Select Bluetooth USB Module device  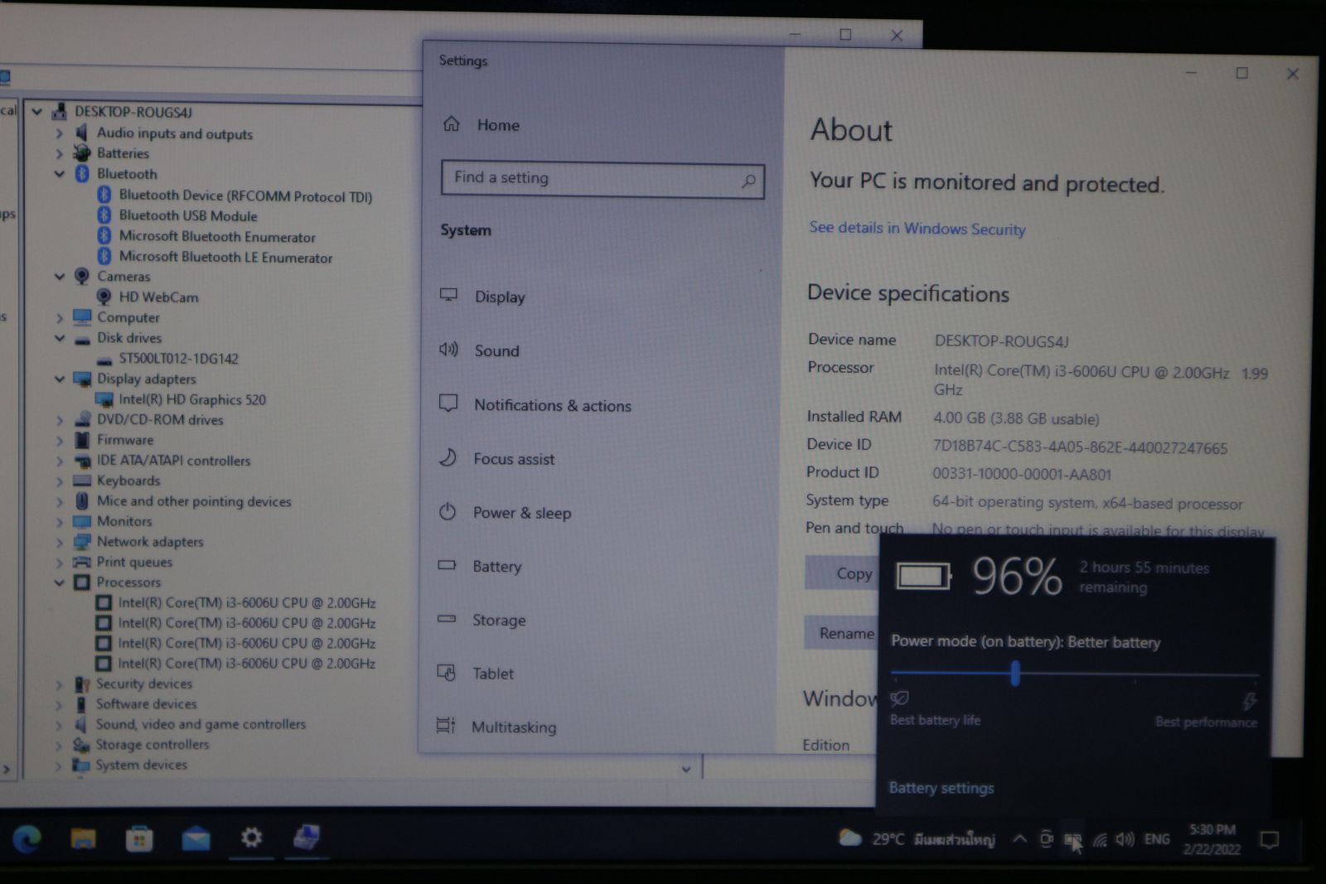pyautogui.click(x=188, y=215)
